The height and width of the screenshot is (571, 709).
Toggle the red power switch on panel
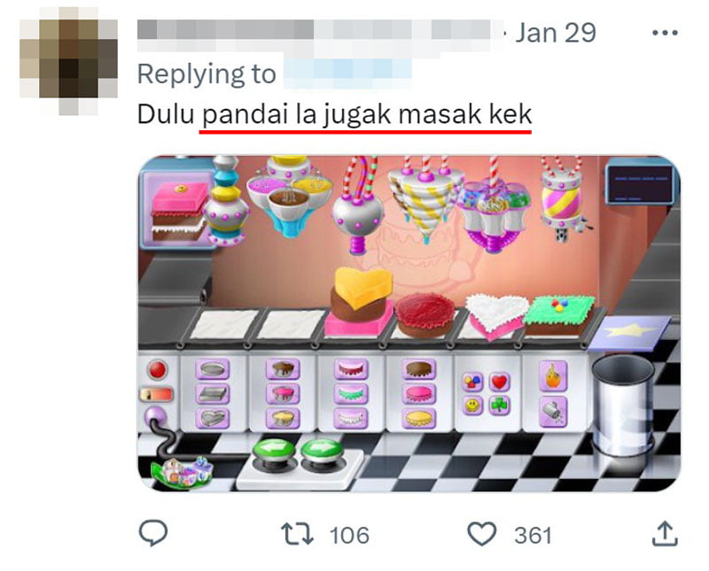[x=157, y=394]
